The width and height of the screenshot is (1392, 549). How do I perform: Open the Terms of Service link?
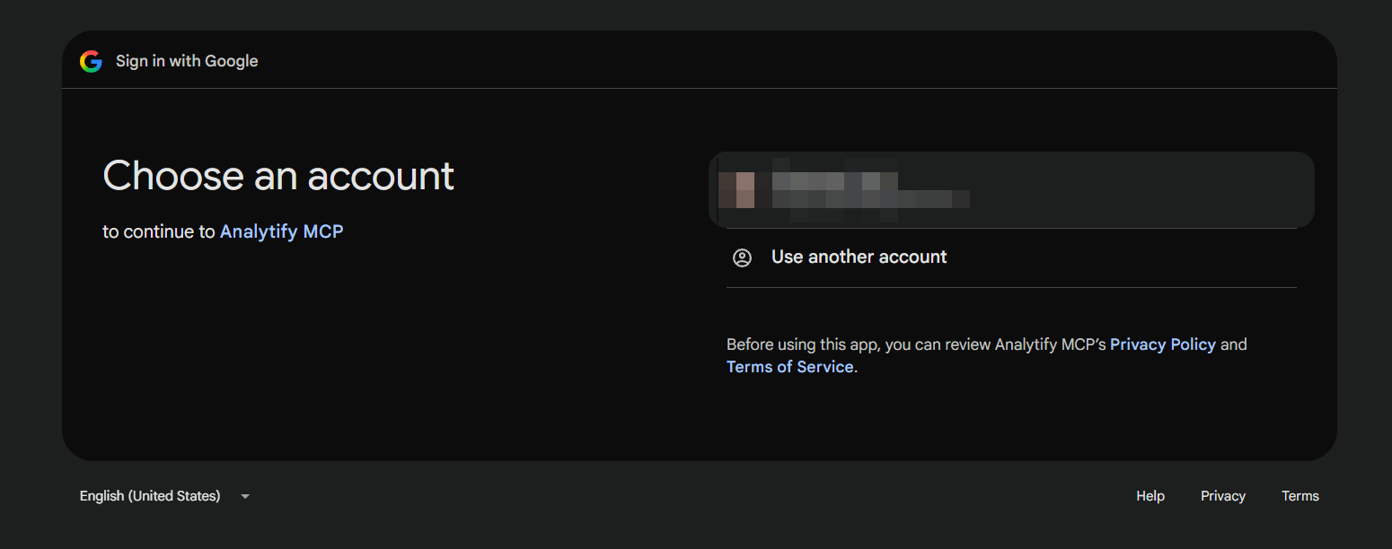coord(789,367)
